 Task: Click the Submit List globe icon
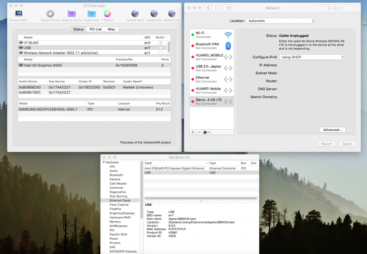[x=172, y=14]
